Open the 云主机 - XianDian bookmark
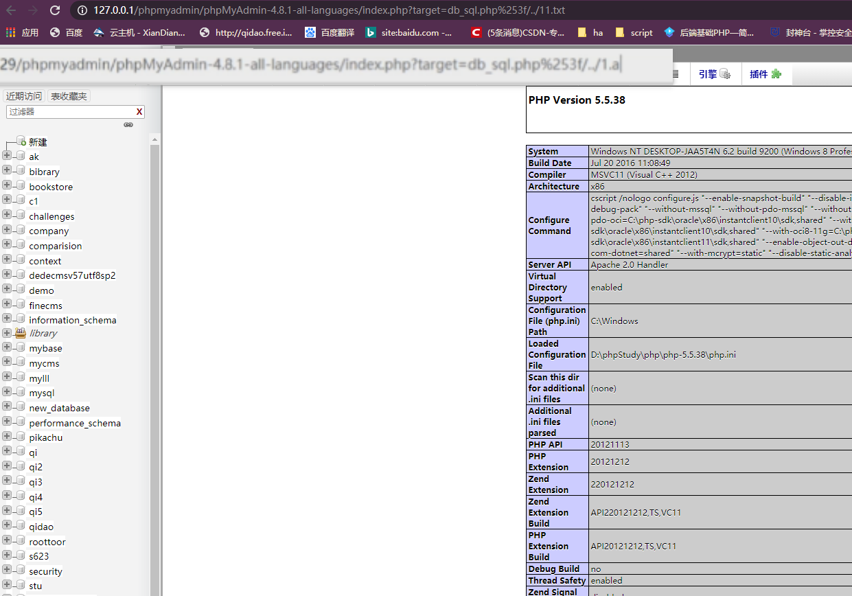This screenshot has height=596, width=852. point(140,32)
